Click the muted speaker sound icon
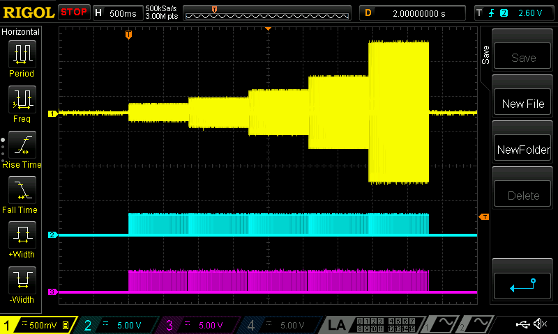558x334 pixels. (540, 324)
